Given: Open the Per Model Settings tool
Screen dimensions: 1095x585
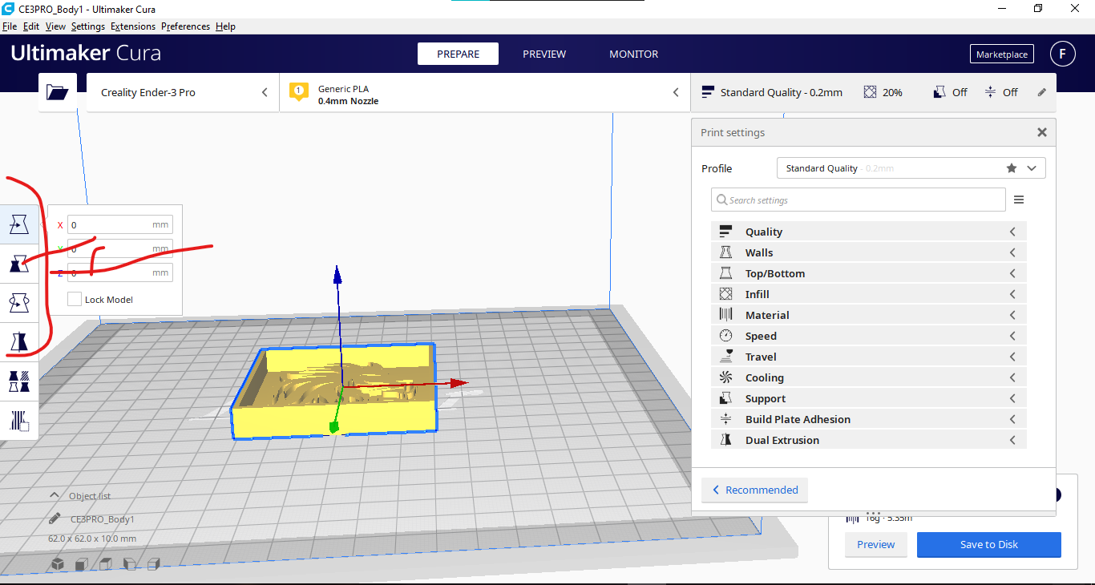Looking at the screenshot, I should [18, 381].
